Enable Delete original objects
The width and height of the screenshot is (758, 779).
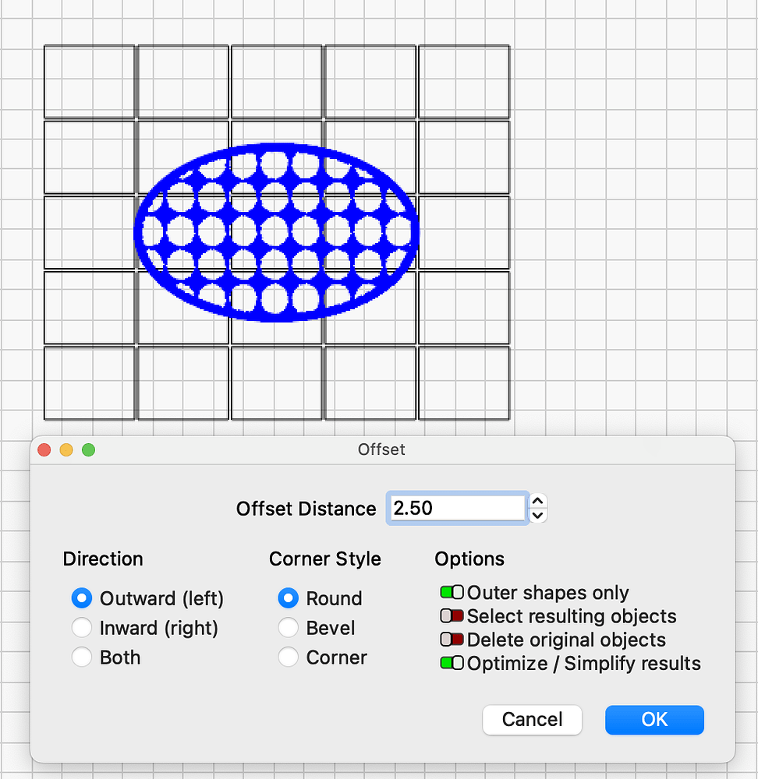click(x=452, y=639)
